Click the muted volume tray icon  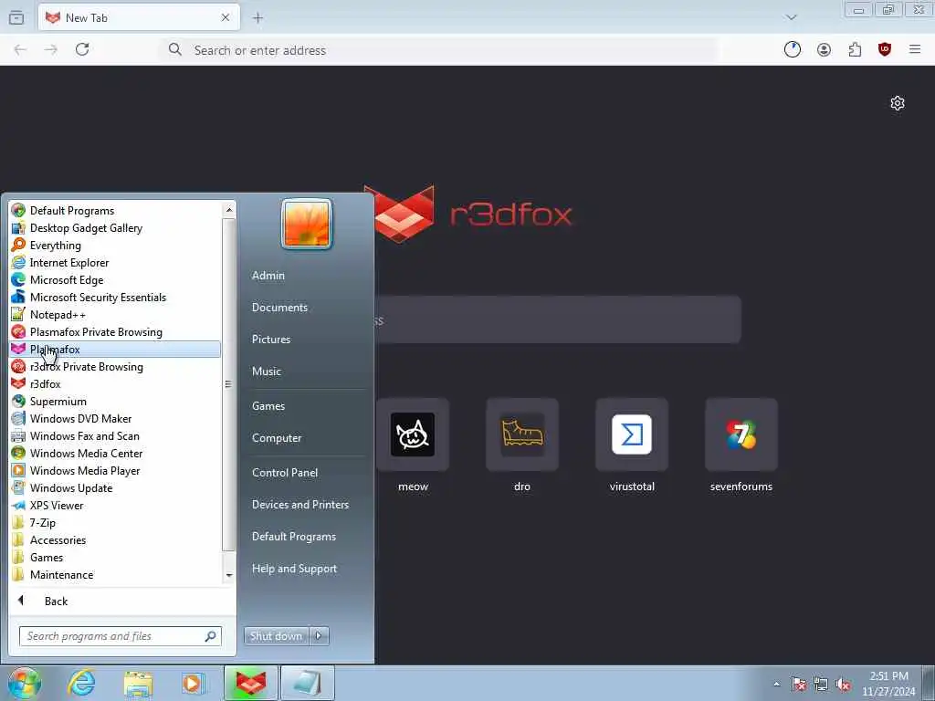(x=843, y=684)
